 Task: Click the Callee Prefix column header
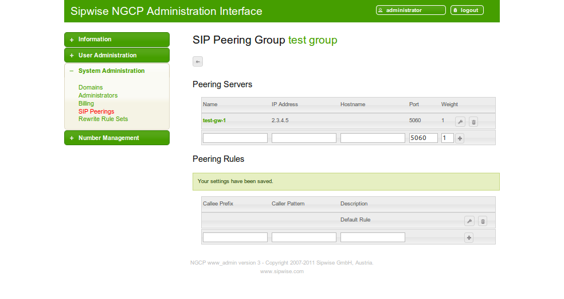point(218,204)
